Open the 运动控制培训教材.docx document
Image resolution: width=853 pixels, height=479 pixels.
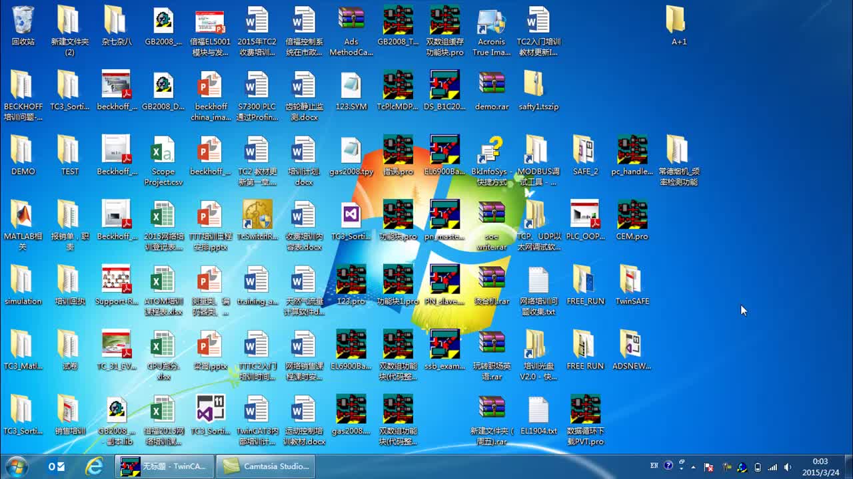coord(304,420)
